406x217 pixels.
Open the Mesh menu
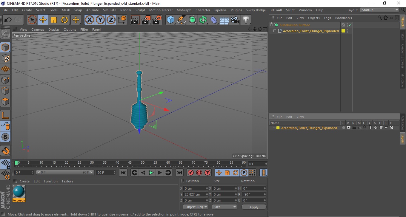(66, 10)
